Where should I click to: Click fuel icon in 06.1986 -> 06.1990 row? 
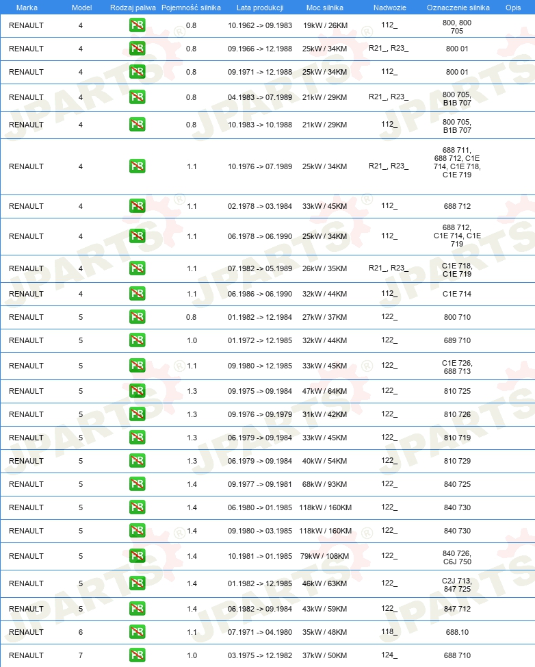(138, 294)
